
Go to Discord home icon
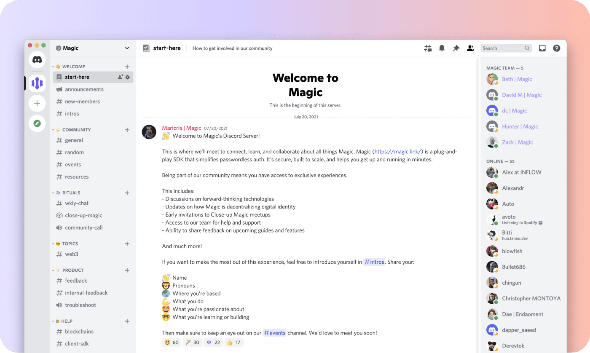click(37, 59)
